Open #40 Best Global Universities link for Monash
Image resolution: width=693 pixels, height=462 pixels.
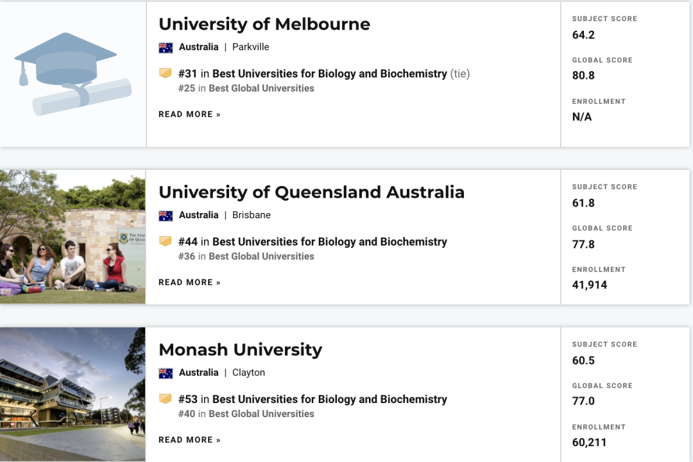246,413
